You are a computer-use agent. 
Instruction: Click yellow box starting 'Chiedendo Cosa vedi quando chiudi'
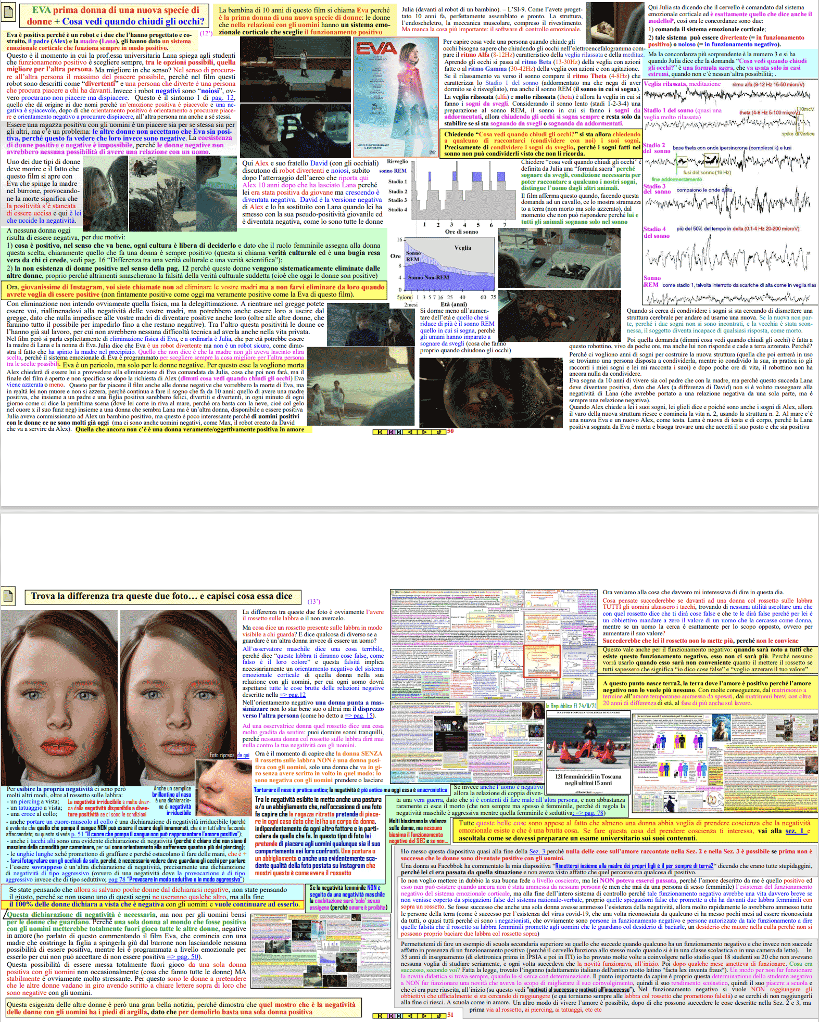point(542,144)
